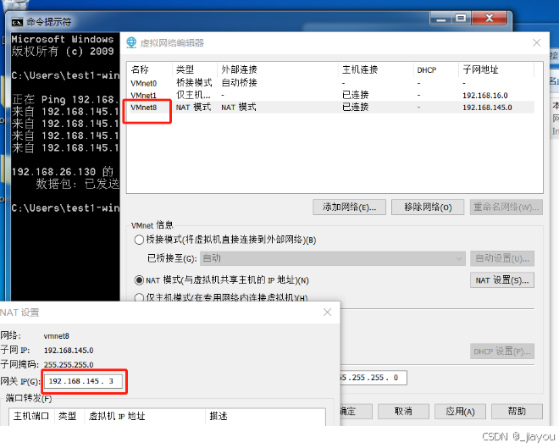Click the Virtual Network Editor globe icon
The height and width of the screenshot is (448, 559).
(131, 43)
